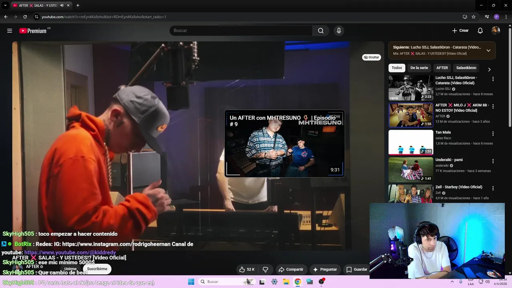512x288 pixels.
Task: Mute the tab via speaker icon
Action: [62, 6]
